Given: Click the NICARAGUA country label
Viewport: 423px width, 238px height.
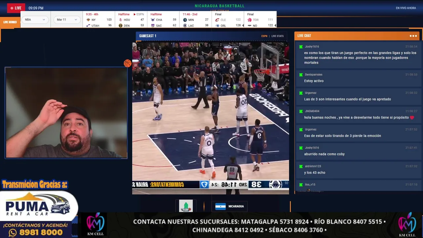Looking at the screenshot, I should (x=236, y=206).
